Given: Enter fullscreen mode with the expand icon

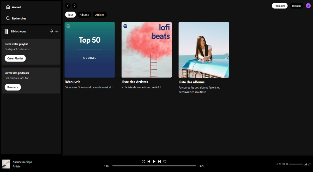Looking at the screenshot, I should pos(309,164).
